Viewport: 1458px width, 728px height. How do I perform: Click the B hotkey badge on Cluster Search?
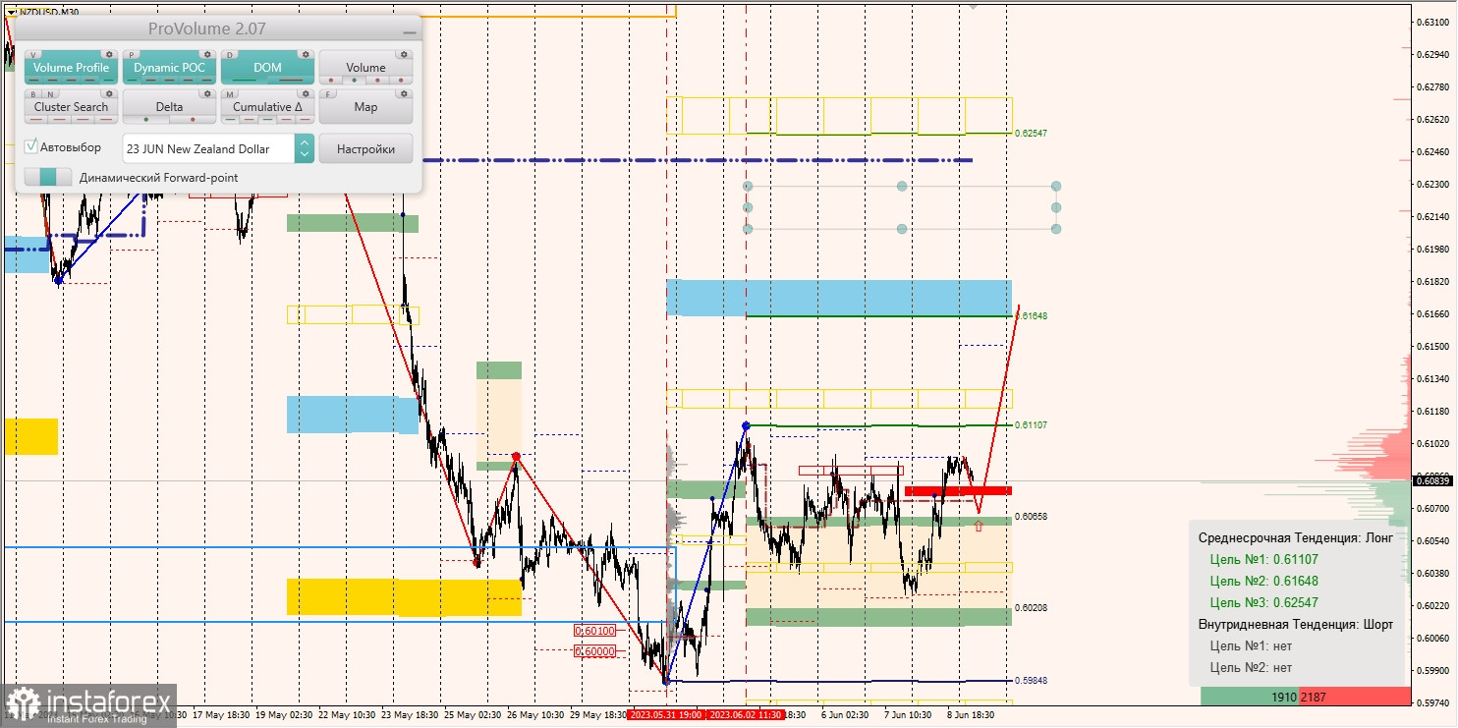(33, 94)
